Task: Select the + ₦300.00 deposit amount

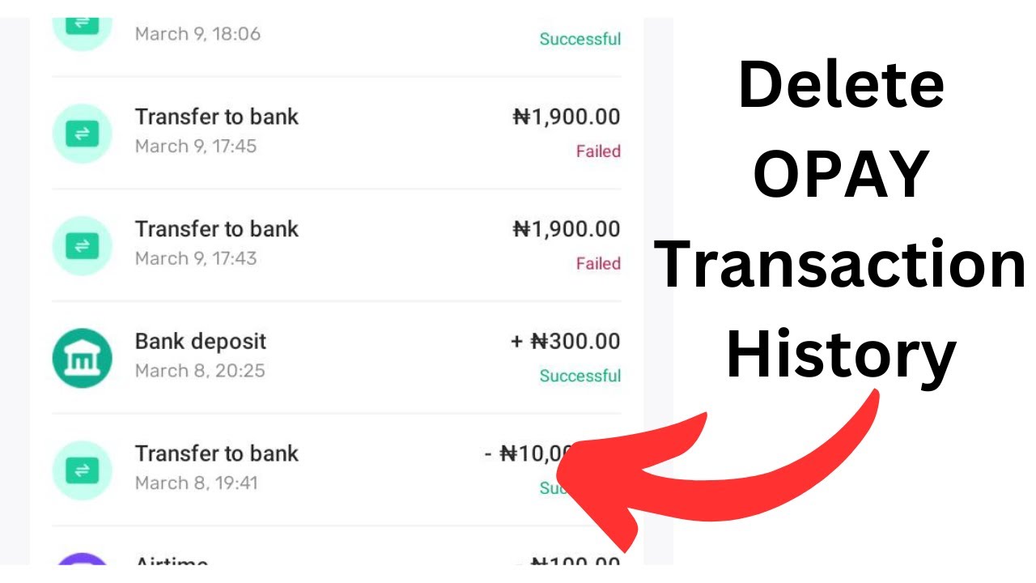Action: [566, 342]
